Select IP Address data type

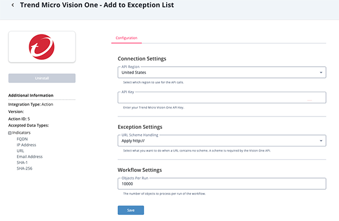point(27,145)
